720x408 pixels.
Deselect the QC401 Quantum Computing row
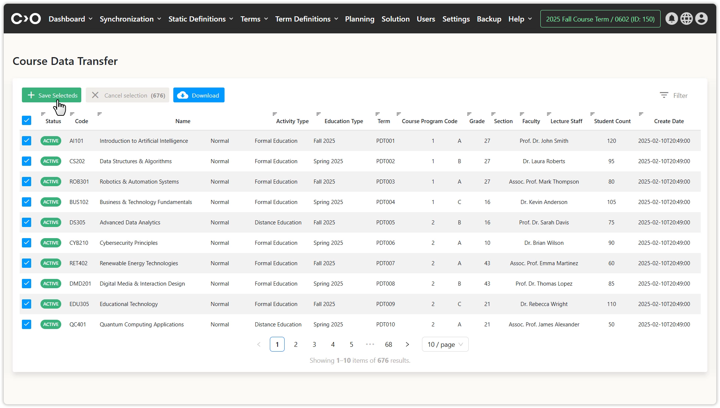[26, 325]
